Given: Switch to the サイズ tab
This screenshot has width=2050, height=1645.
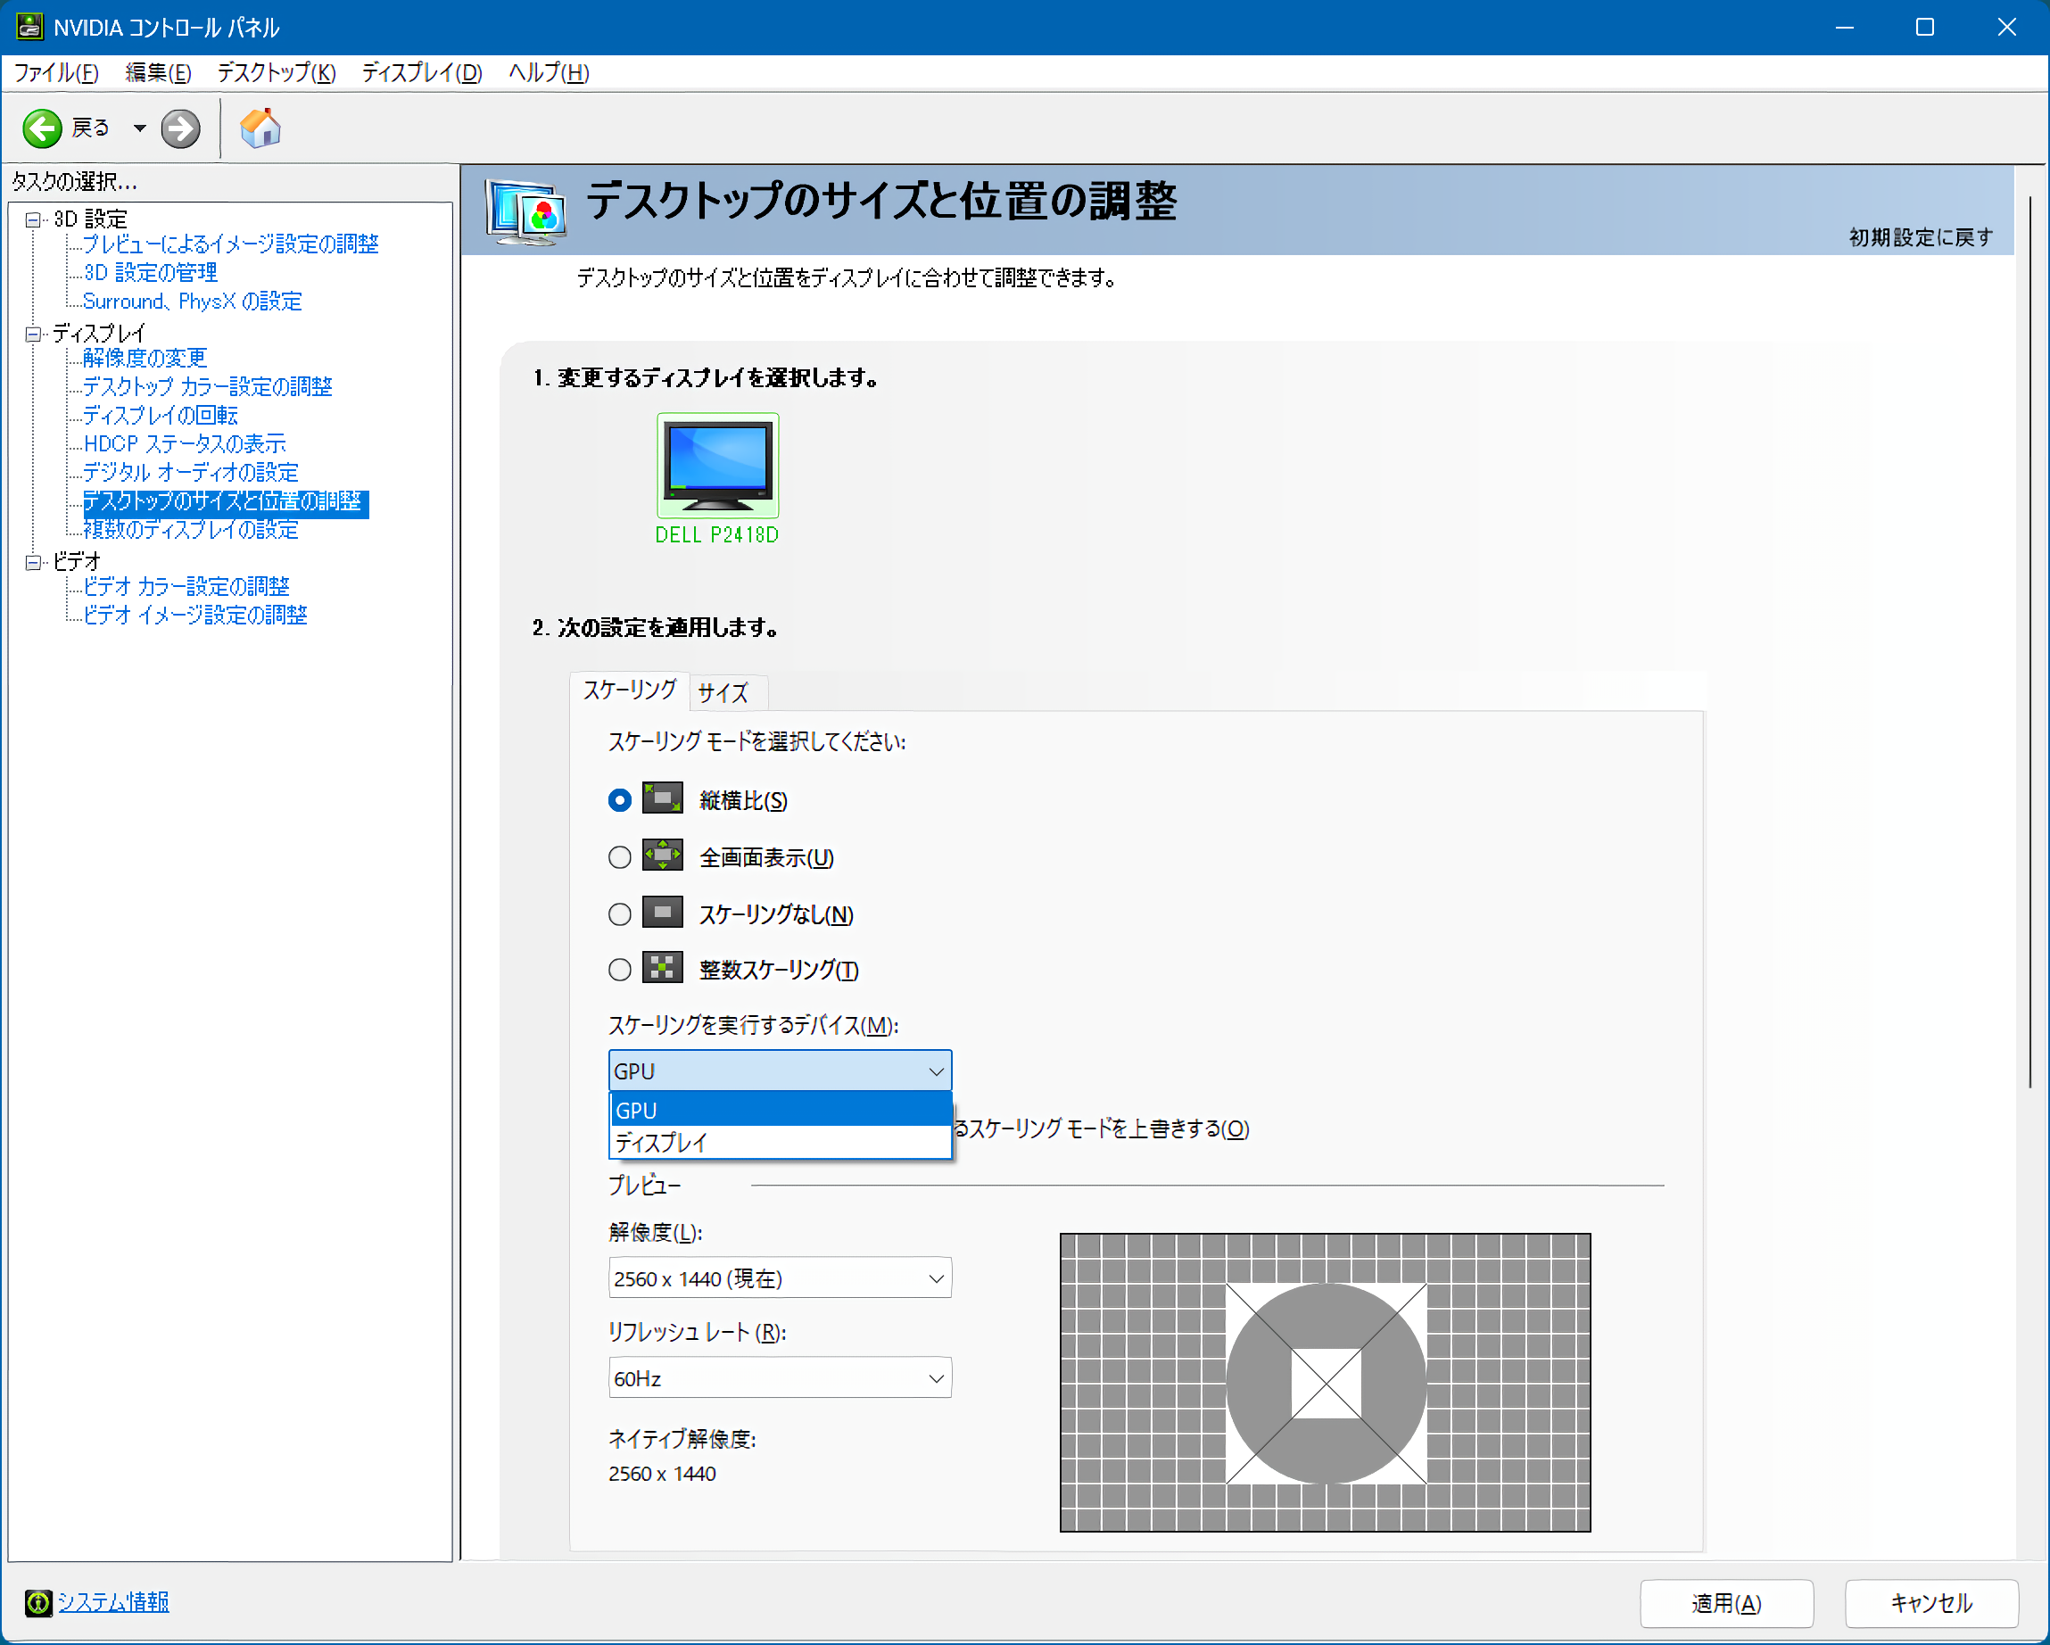Looking at the screenshot, I should pyautogui.click(x=723, y=692).
